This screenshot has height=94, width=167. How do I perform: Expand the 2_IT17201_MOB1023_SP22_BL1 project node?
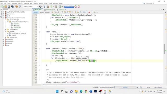(4, 12)
